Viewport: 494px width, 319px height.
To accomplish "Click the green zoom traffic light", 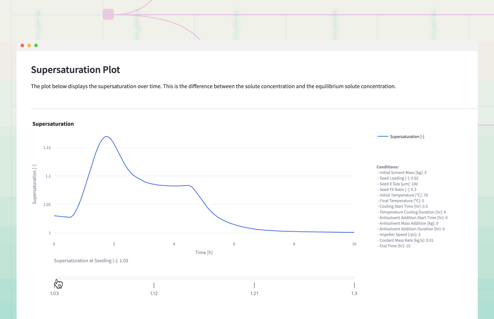I will pos(36,45).
